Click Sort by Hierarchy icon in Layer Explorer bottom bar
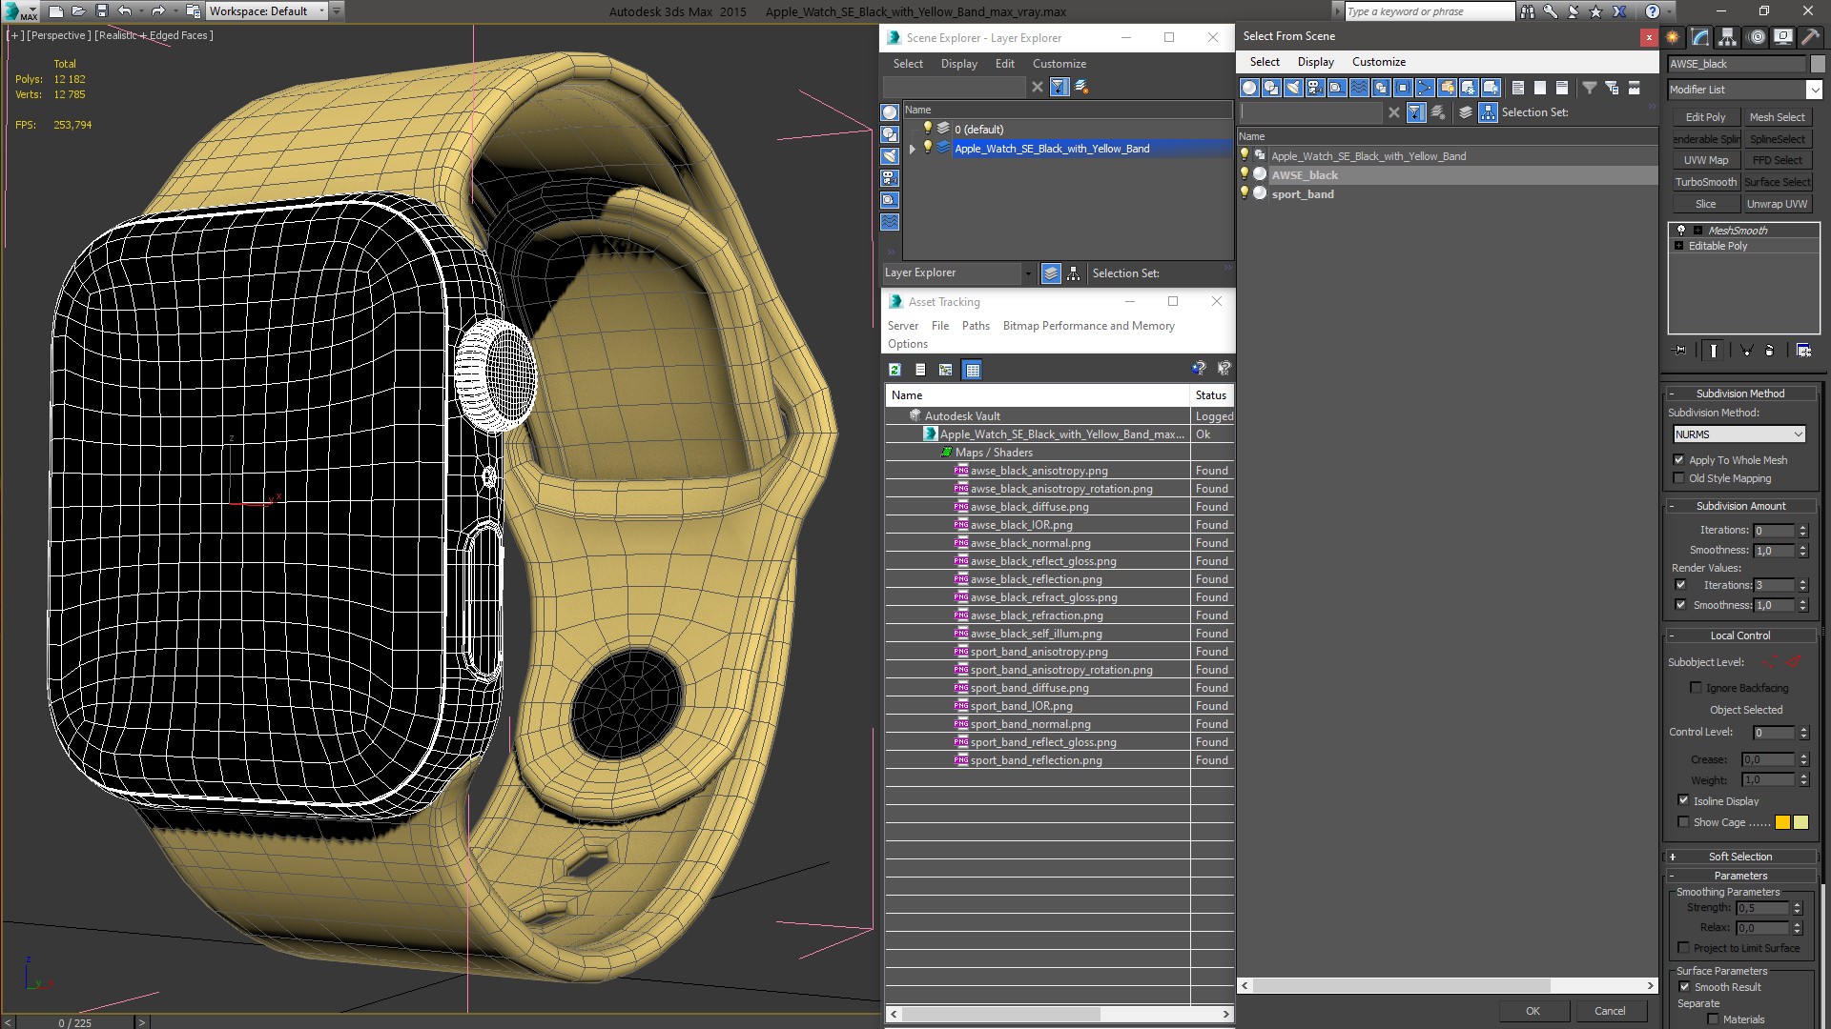The image size is (1831, 1029). click(x=1074, y=273)
